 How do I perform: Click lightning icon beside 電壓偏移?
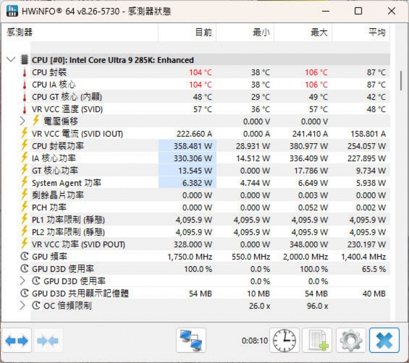36,121
